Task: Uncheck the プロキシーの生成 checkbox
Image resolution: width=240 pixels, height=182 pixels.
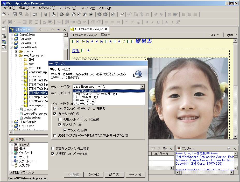Action: (x=55, y=114)
